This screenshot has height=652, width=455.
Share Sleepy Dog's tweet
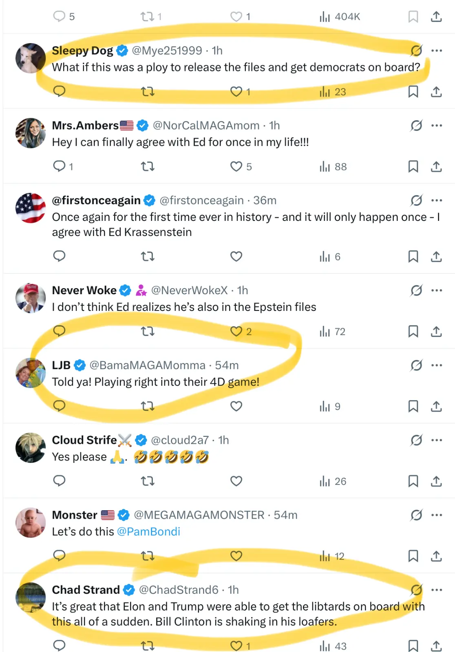436,92
